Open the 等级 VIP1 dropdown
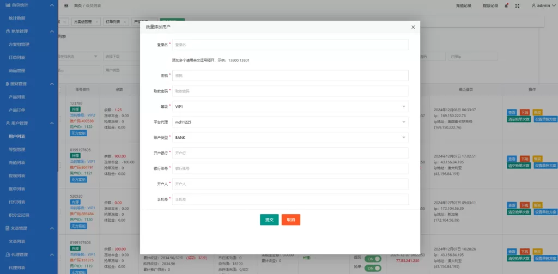This screenshot has height=274, width=558. click(x=290, y=107)
